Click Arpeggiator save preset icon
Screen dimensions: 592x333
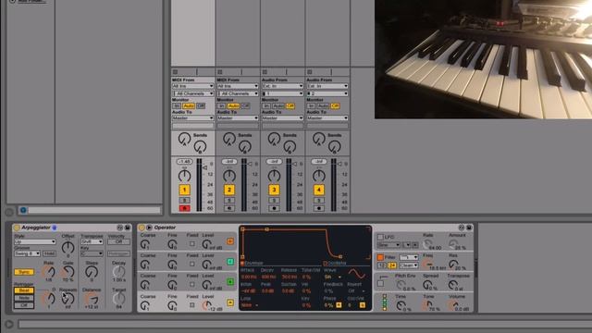[x=128, y=228]
